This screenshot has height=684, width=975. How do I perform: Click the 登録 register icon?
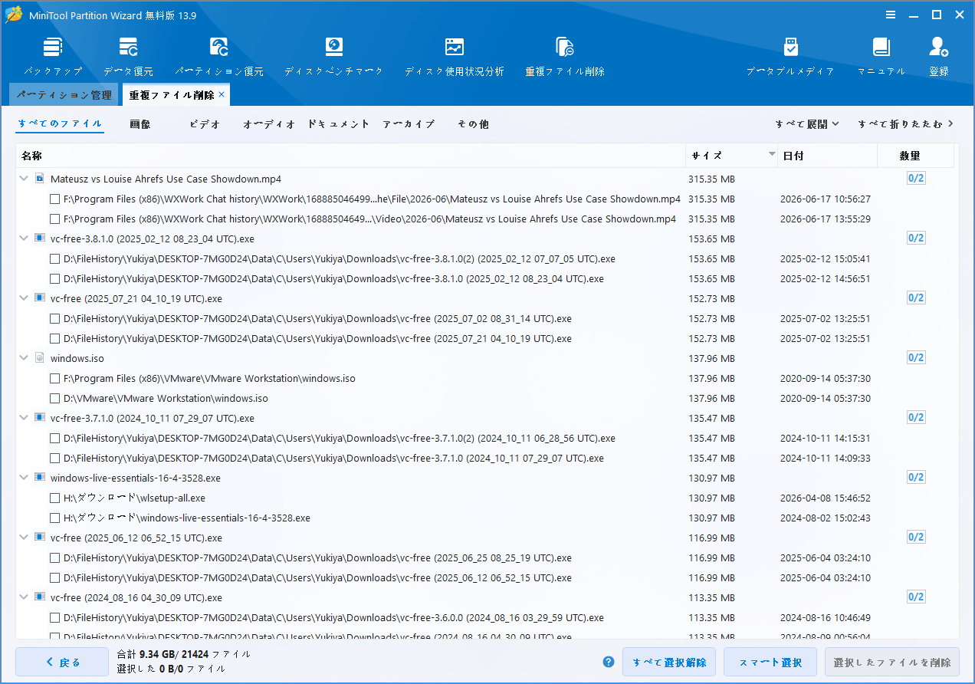click(x=939, y=57)
